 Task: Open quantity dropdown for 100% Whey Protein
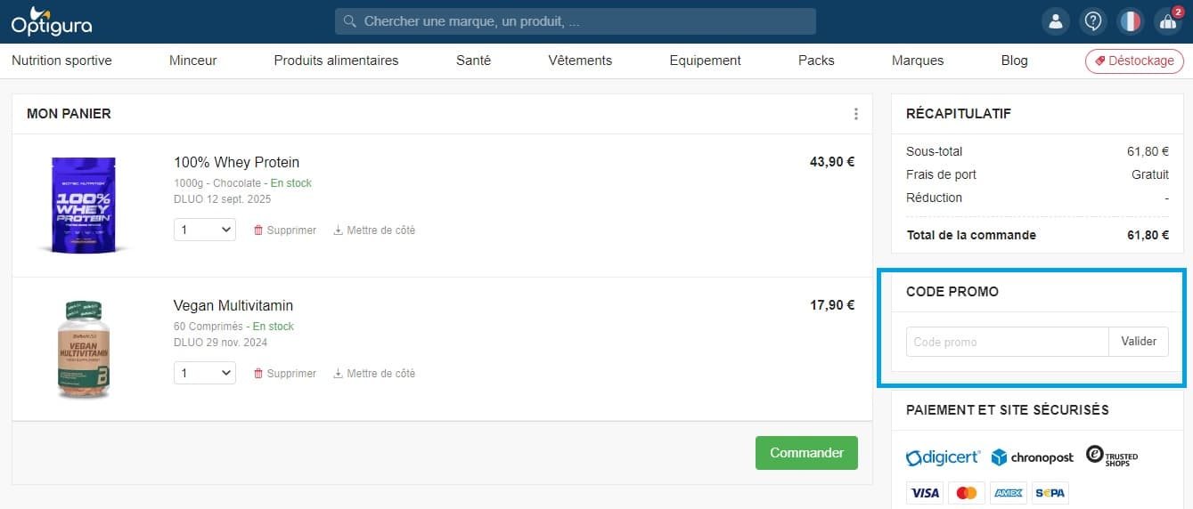[x=205, y=230]
